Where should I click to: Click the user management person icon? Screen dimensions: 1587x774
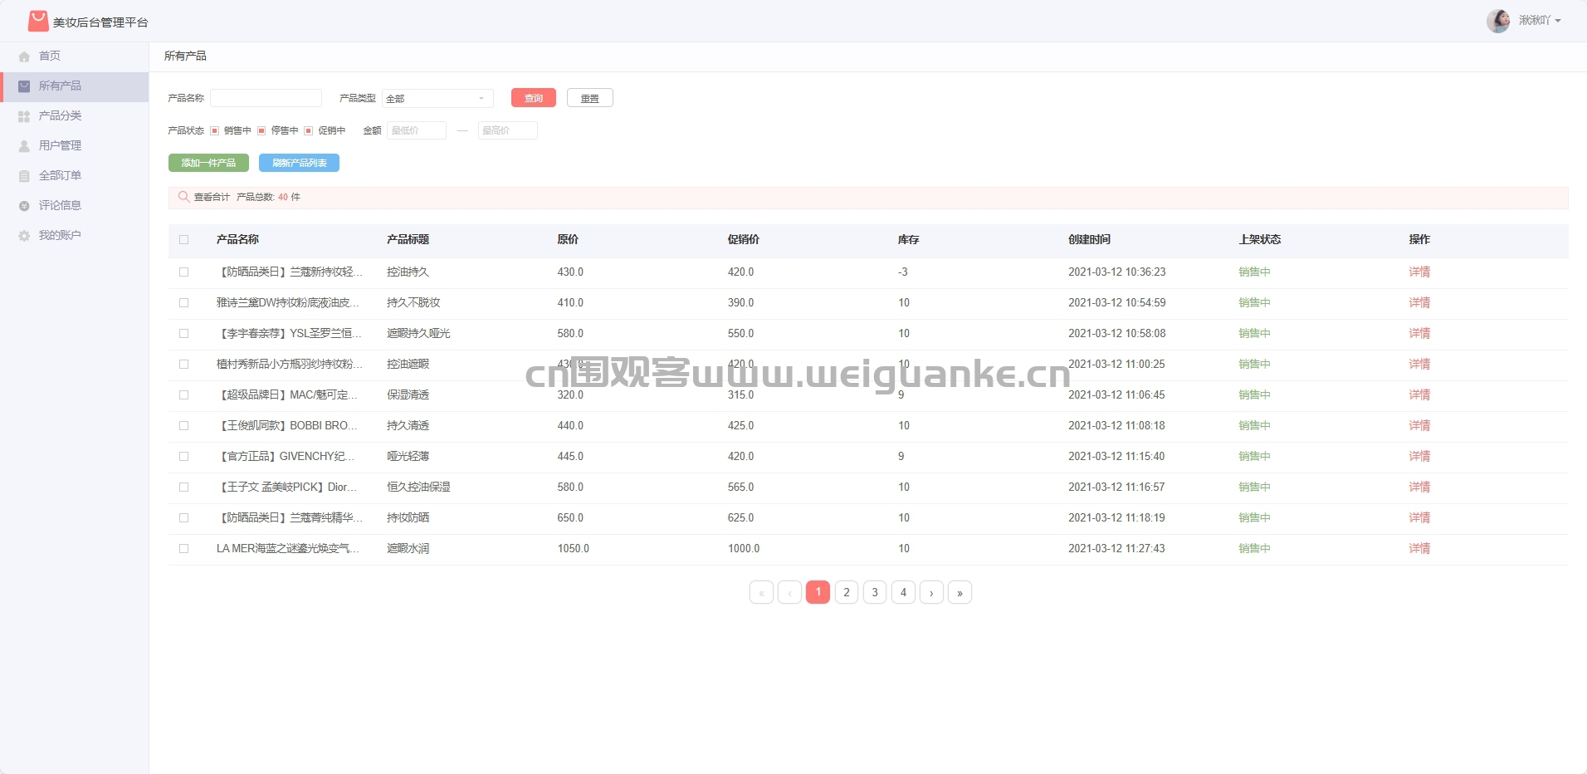pyautogui.click(x=24, y=146)
